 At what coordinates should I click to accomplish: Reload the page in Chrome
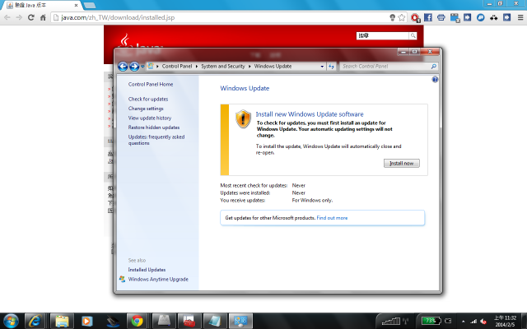click(31, 17)
